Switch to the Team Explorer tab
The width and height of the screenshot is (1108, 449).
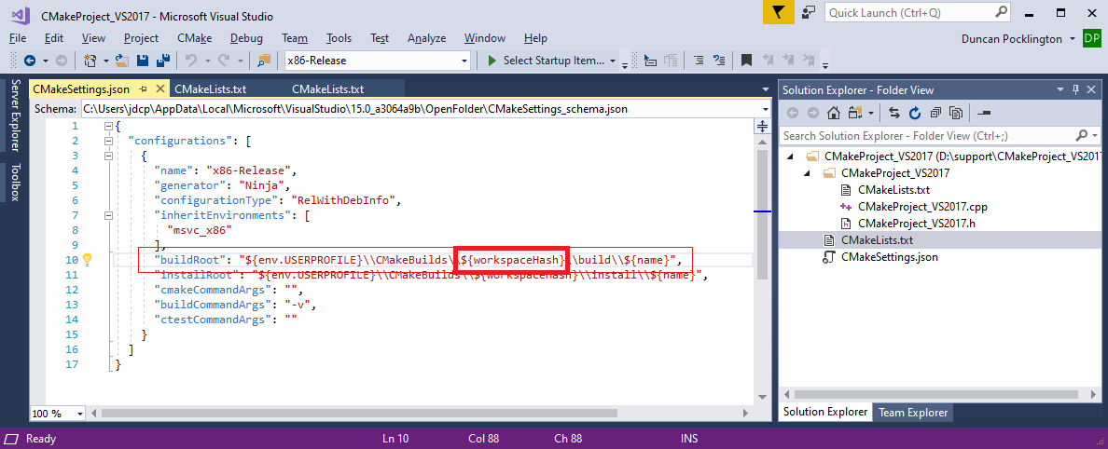(x=913, y=412)
